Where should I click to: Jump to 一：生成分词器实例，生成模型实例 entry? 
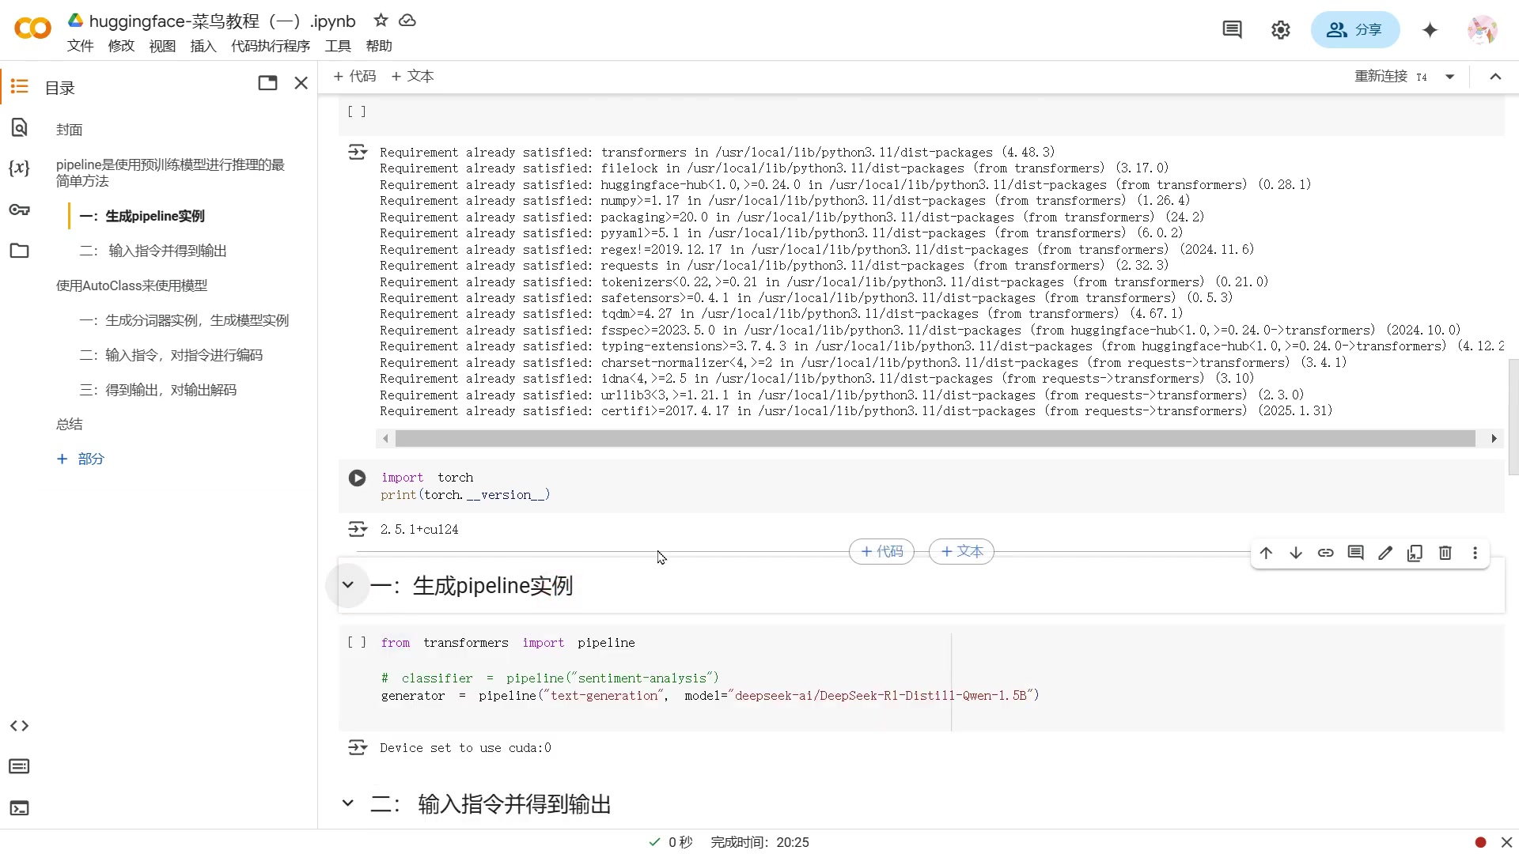184,320
